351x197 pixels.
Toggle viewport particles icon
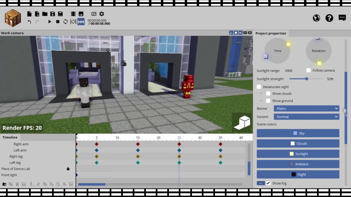240,33
